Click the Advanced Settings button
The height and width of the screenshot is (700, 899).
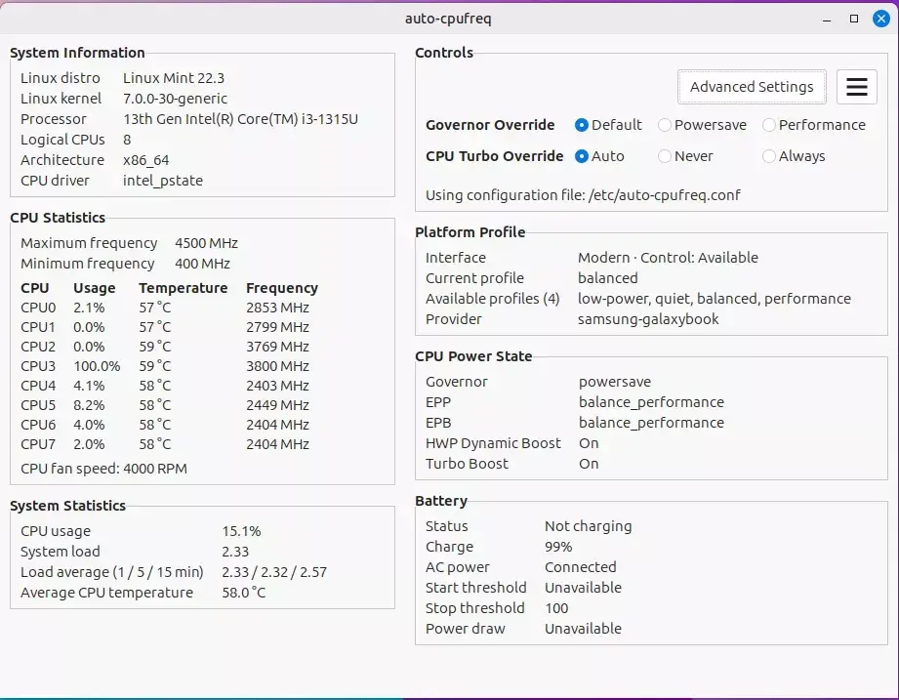click(x=752, y=87)
